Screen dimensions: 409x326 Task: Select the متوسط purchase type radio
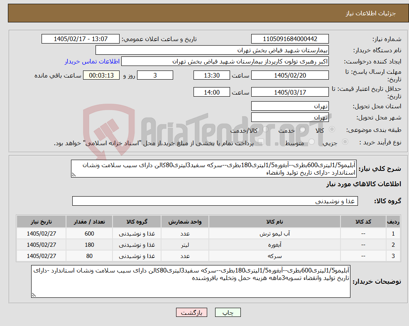(x=311, y=142)
